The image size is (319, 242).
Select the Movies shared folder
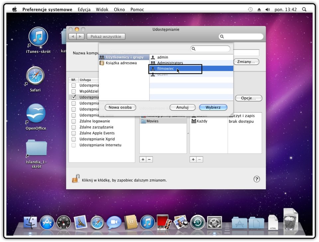163,121
